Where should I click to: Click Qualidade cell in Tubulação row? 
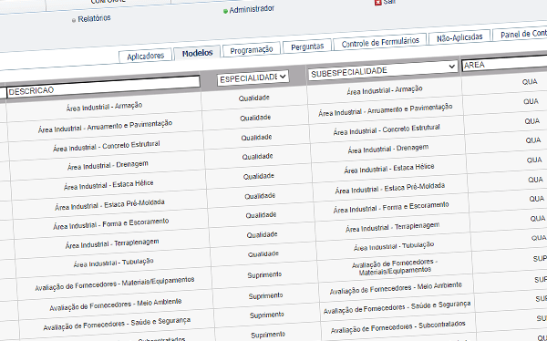coord(263,254)
